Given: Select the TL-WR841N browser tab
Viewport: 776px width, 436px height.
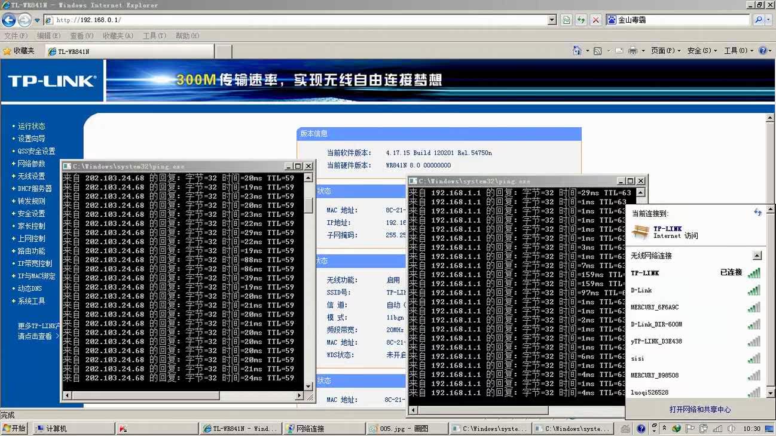Looking at the screenshot, I should click(x=129, y=51).
